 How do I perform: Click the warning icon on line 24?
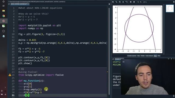(x=10, y=75)
